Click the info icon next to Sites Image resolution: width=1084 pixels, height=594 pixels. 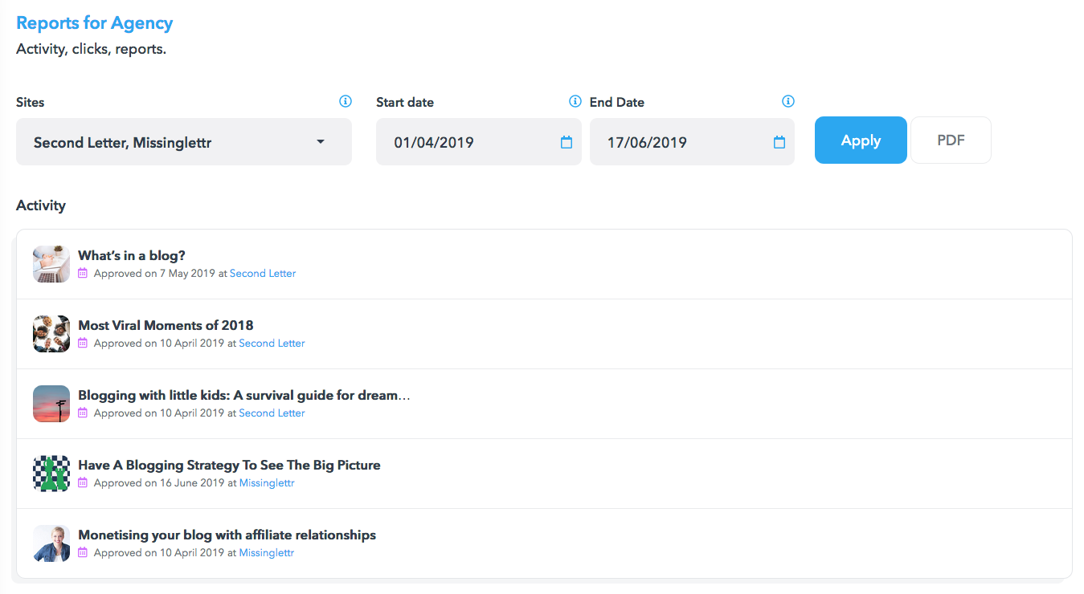point(346,101)
